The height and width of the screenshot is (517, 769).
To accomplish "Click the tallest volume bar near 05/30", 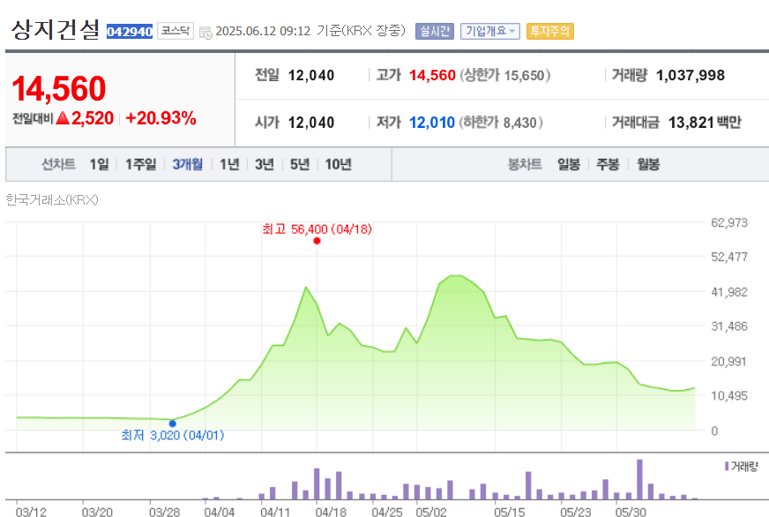I will pyautogui.click(x=639, y=479).
